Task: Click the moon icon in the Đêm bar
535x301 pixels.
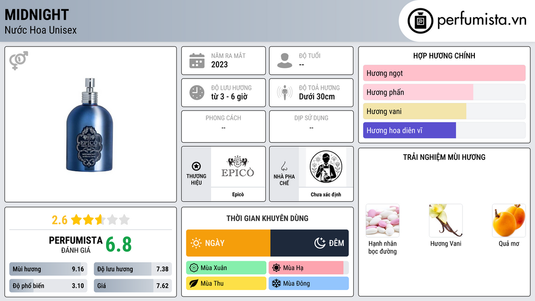Action: click(x=320, y=243)
